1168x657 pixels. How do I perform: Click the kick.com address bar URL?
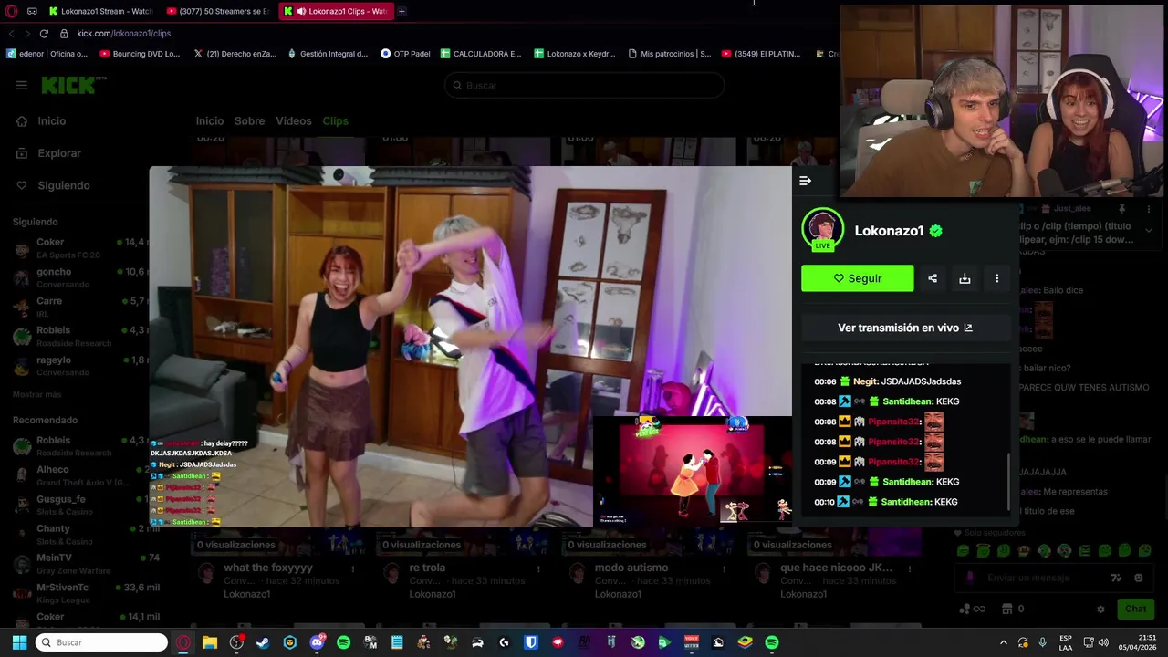point(123,33)
